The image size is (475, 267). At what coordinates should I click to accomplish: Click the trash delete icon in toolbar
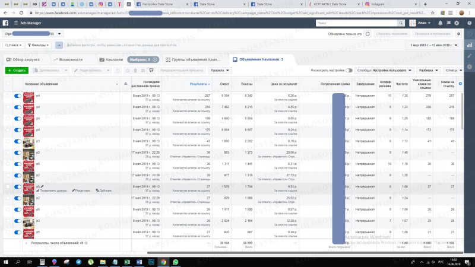(135, 71)
